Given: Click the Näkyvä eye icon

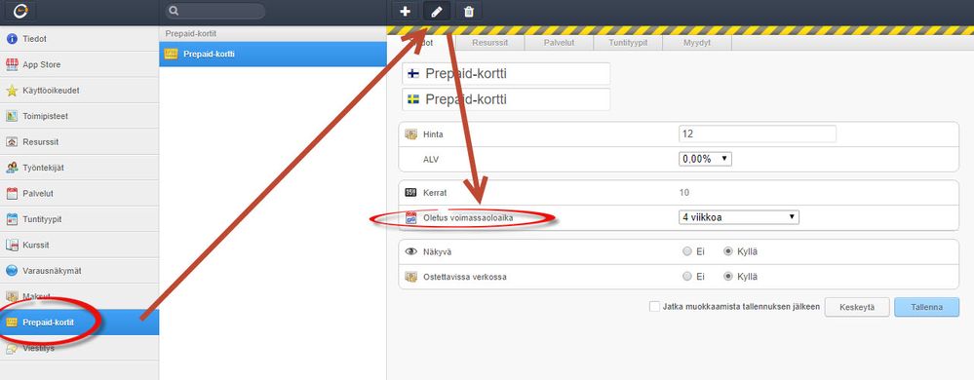Looking at the screenshot, I should pyautogui.click(x=410, y=251).
